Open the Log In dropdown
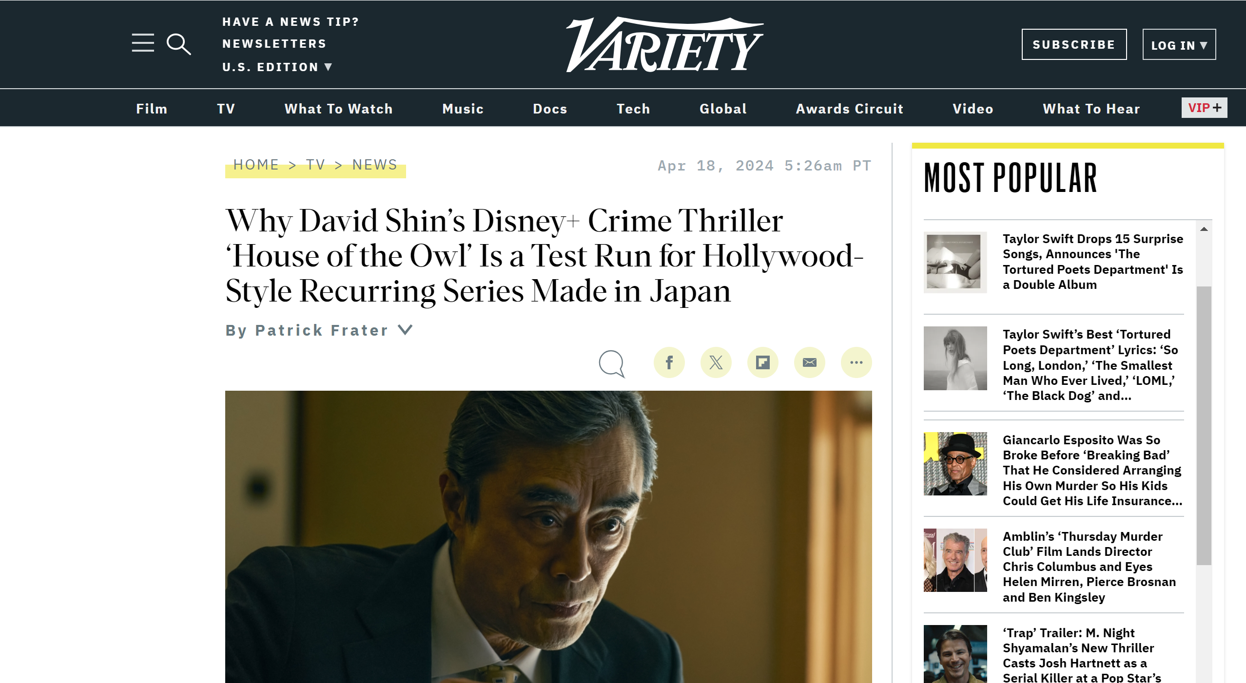This screenshot has width=1246, height=683. coord(1179,45)
